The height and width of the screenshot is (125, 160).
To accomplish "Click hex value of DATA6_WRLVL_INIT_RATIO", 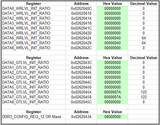I will pyautogui.click(x=113, y=38).
